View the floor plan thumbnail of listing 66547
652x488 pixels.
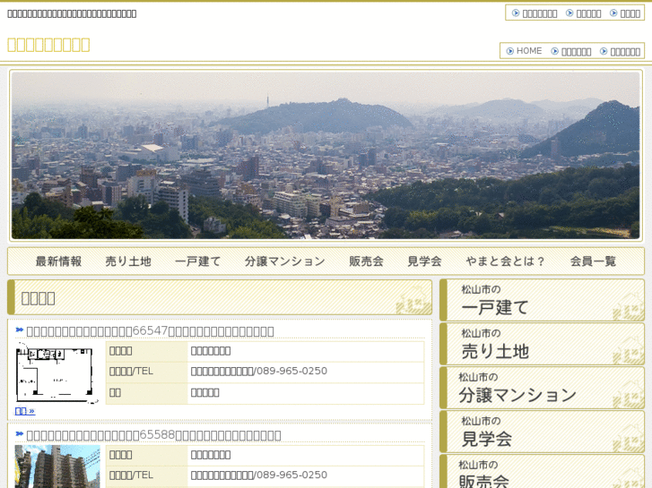[57, 373]
